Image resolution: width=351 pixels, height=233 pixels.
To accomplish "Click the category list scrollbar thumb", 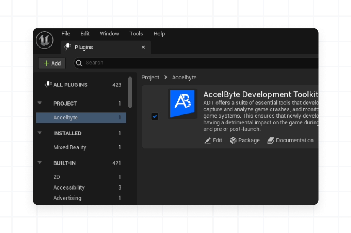I will click(130, 92).
